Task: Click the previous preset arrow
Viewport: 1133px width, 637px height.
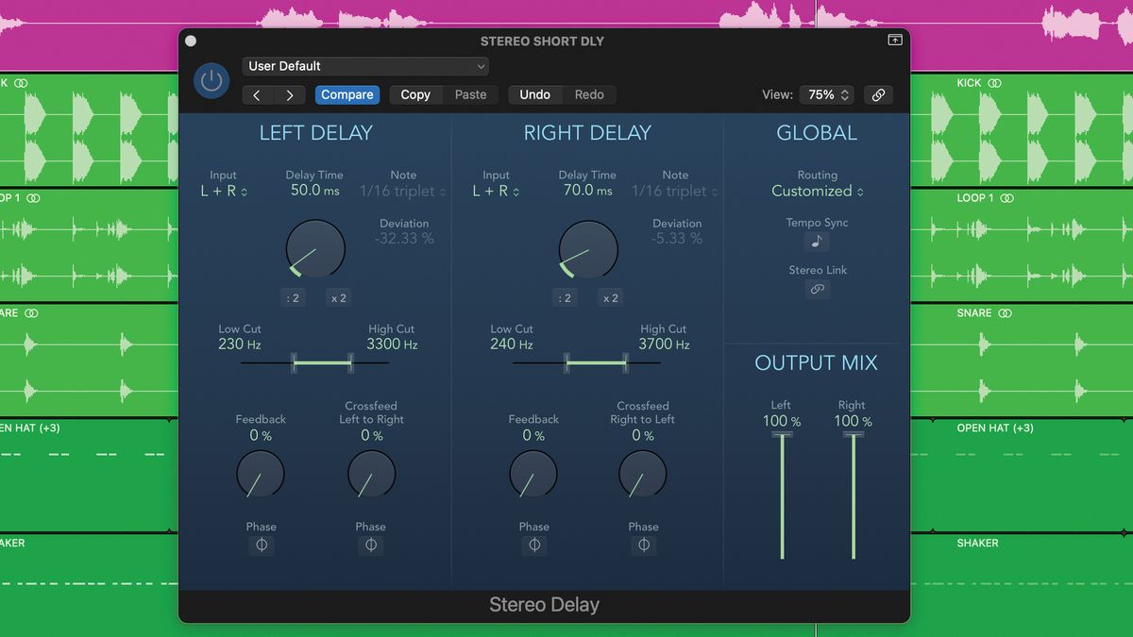Action: (257, 94)
